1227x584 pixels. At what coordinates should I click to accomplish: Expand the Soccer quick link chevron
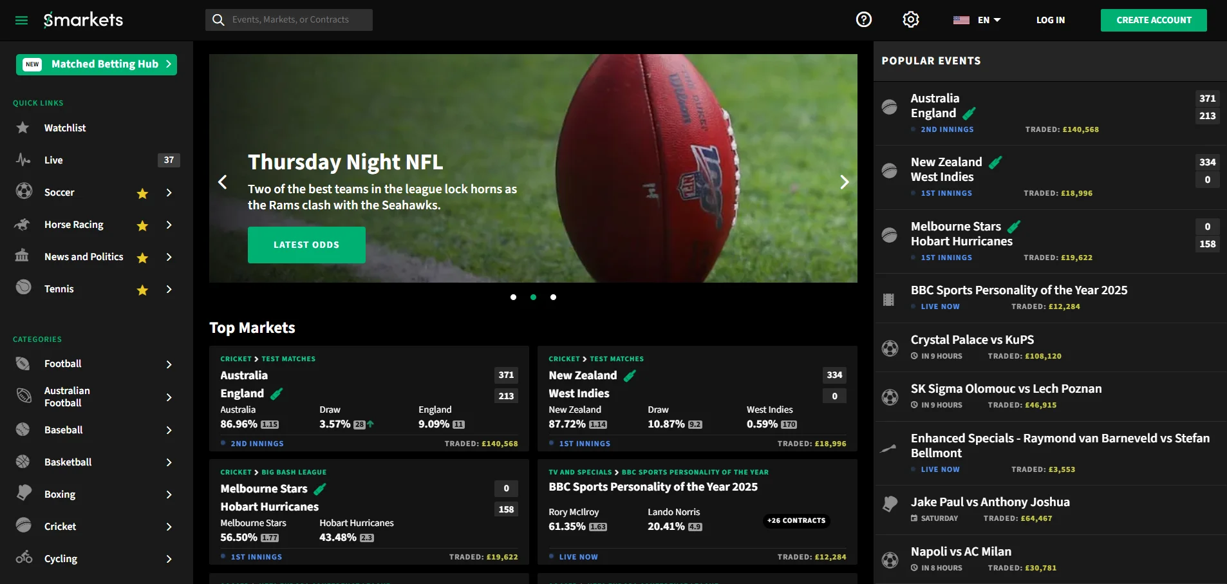pyautogui.click(x=169, y=193)
